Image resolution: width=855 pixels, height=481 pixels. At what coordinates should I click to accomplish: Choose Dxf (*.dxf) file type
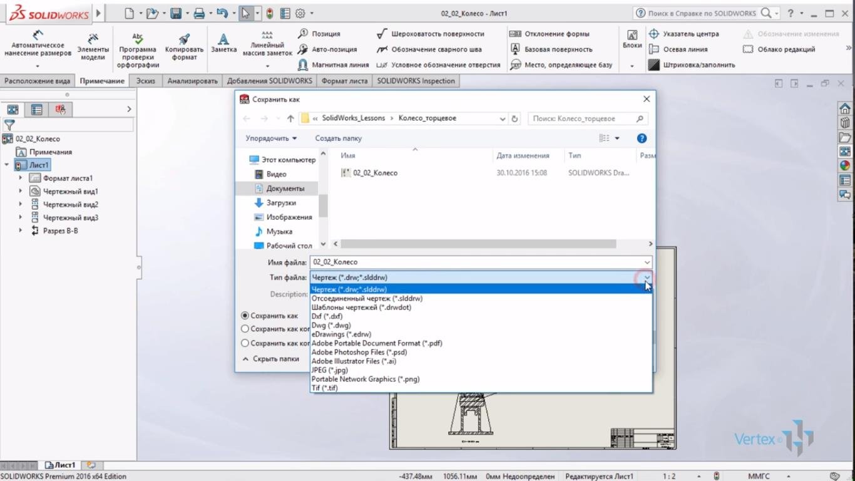(x=481, y=316)
